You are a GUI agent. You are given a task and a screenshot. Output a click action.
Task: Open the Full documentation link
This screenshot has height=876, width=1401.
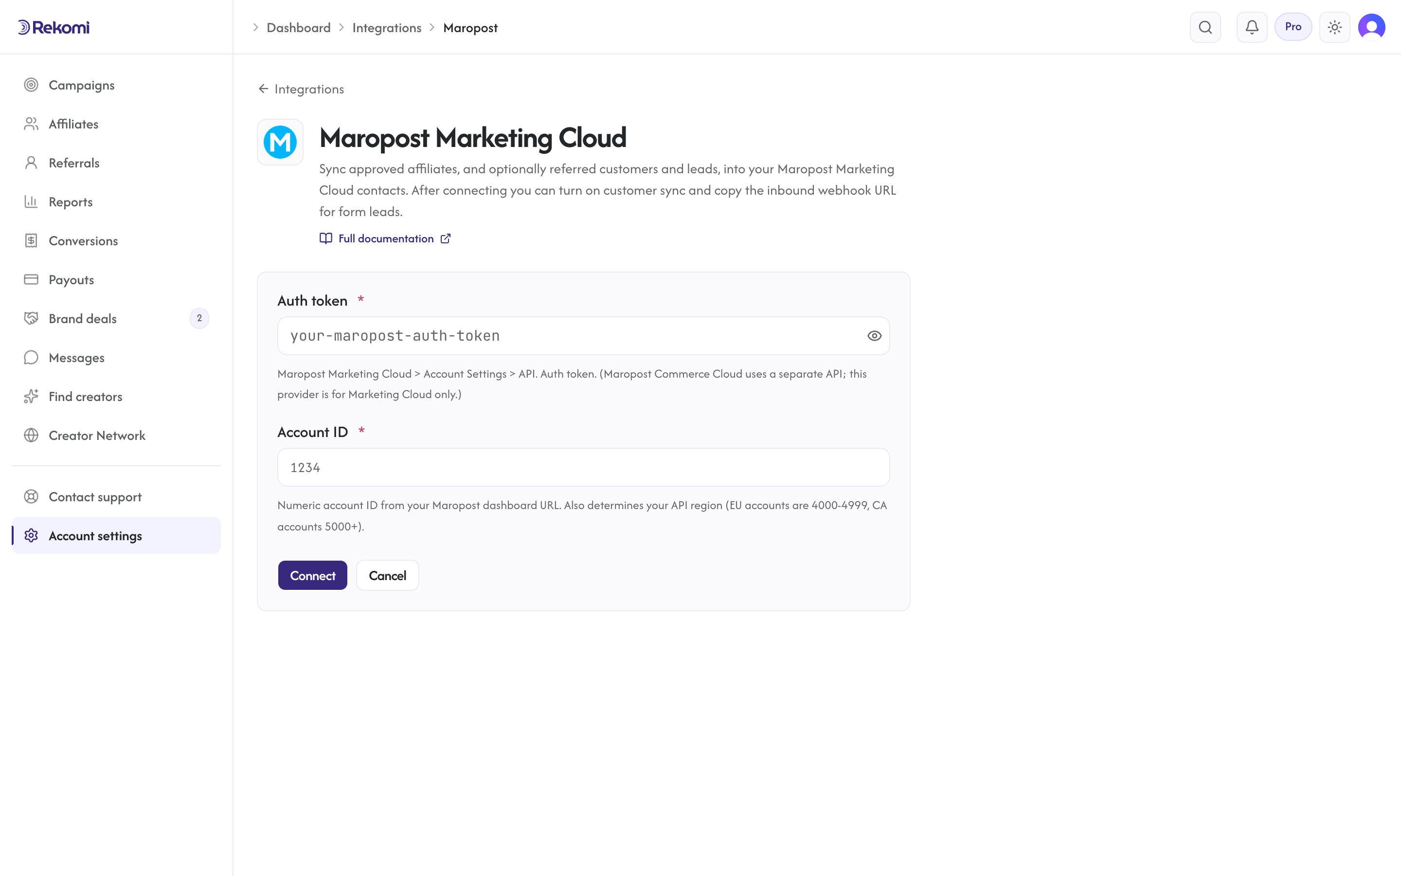click(386, 238)
